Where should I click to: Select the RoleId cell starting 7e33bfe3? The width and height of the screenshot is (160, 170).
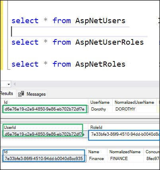pos(124,134)
